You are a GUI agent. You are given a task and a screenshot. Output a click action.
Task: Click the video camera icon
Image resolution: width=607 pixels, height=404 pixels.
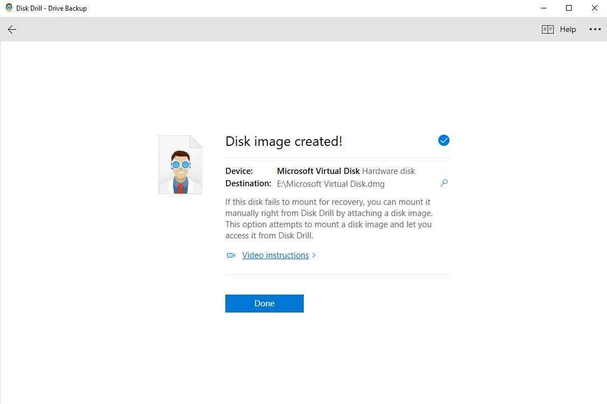(x=231, y=255)
